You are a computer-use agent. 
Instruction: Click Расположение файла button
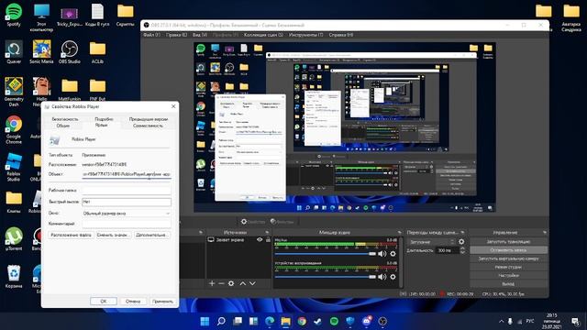(71, 235)
